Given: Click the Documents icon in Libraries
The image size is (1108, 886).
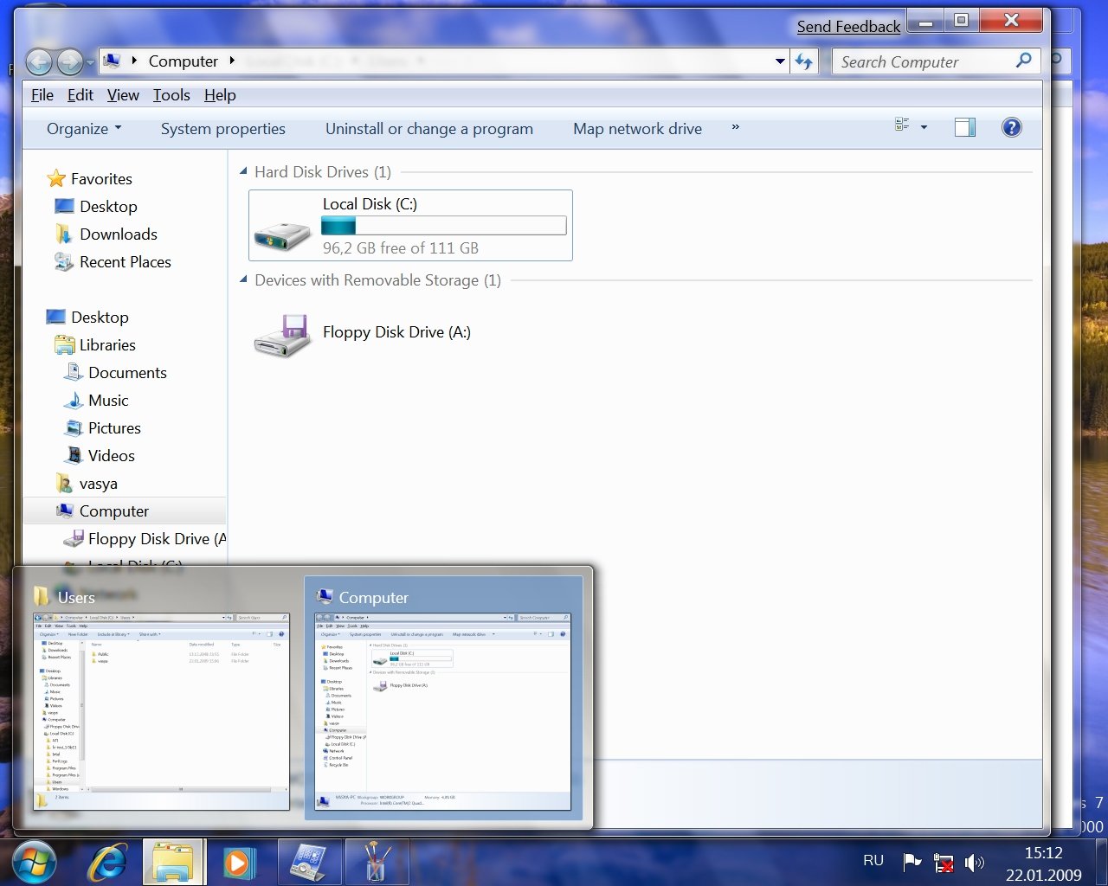Looking at the screenshot, I should point(74,372).
